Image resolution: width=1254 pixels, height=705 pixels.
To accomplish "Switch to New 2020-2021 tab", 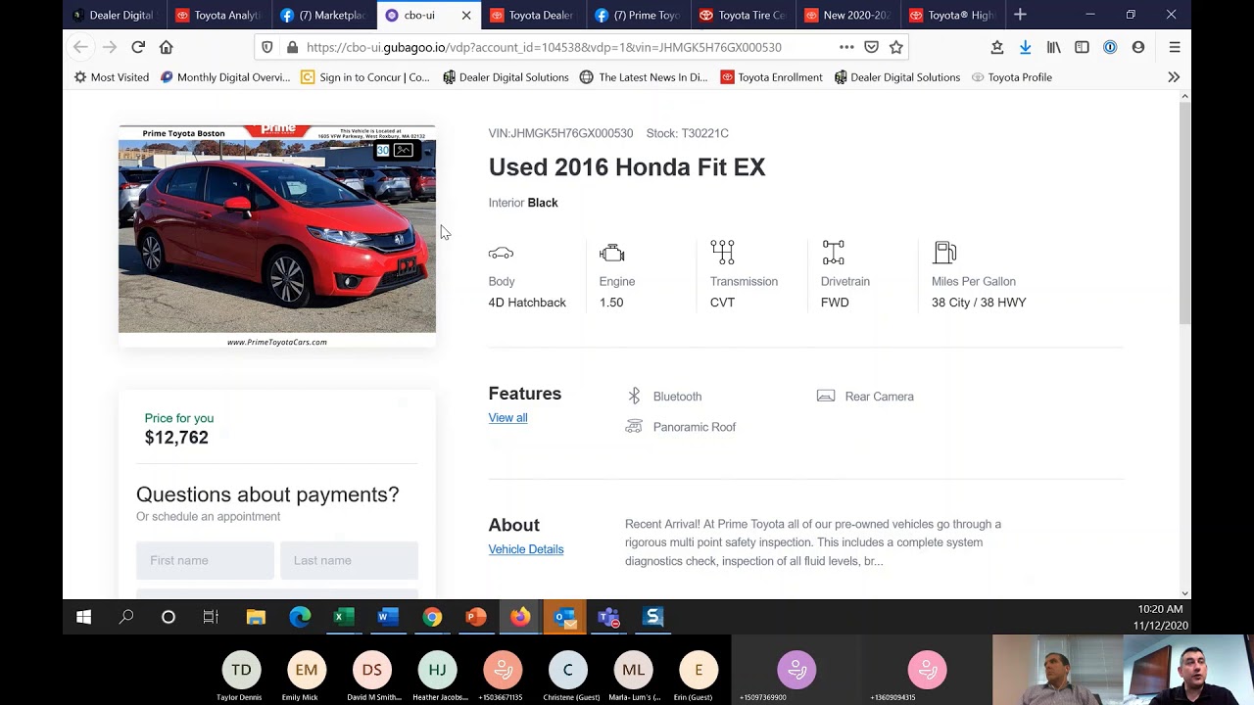I will [846, 15].
